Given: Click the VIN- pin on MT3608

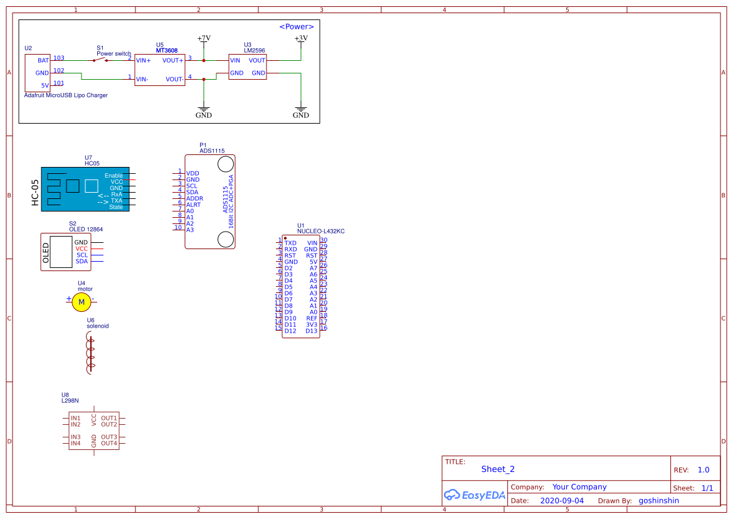Looking at the screenshot, I should coord(142,79).
